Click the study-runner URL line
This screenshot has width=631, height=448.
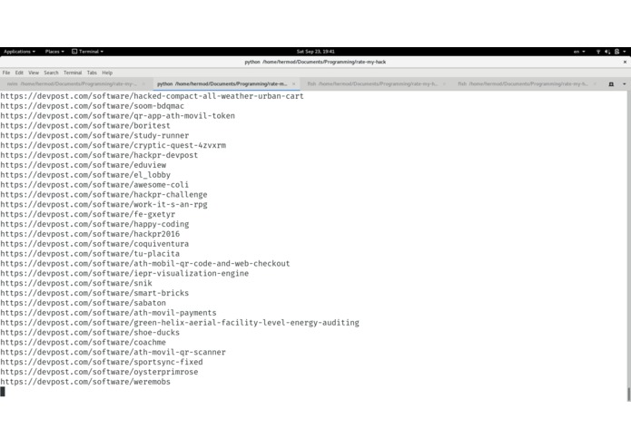point(94,135)
